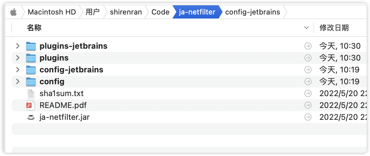Select the plugins-jetbrains folder icon
Image resolution: width=370 pixels, height=156 pixels.
[x=31, y=46]
